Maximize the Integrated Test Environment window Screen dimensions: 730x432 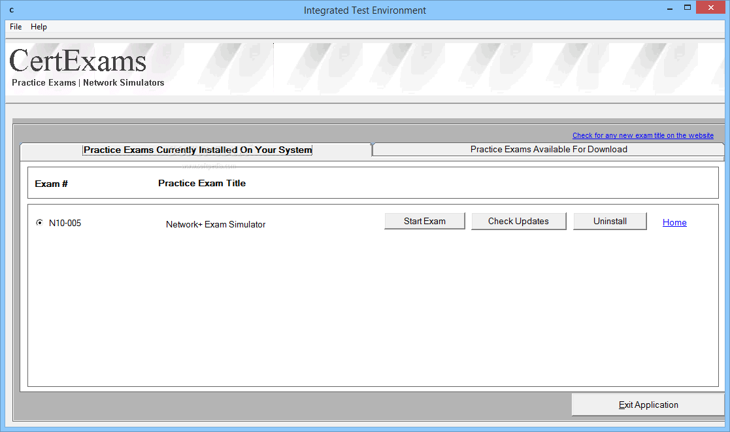point(687,7)
